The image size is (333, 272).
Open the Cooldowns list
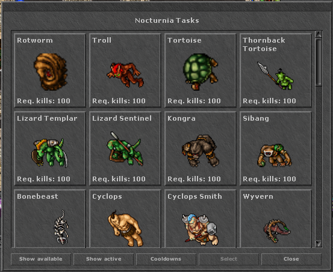[x=166, y=259]
